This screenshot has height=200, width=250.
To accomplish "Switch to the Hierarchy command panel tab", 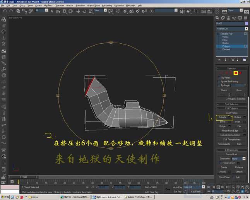I will tap(228, 18).
